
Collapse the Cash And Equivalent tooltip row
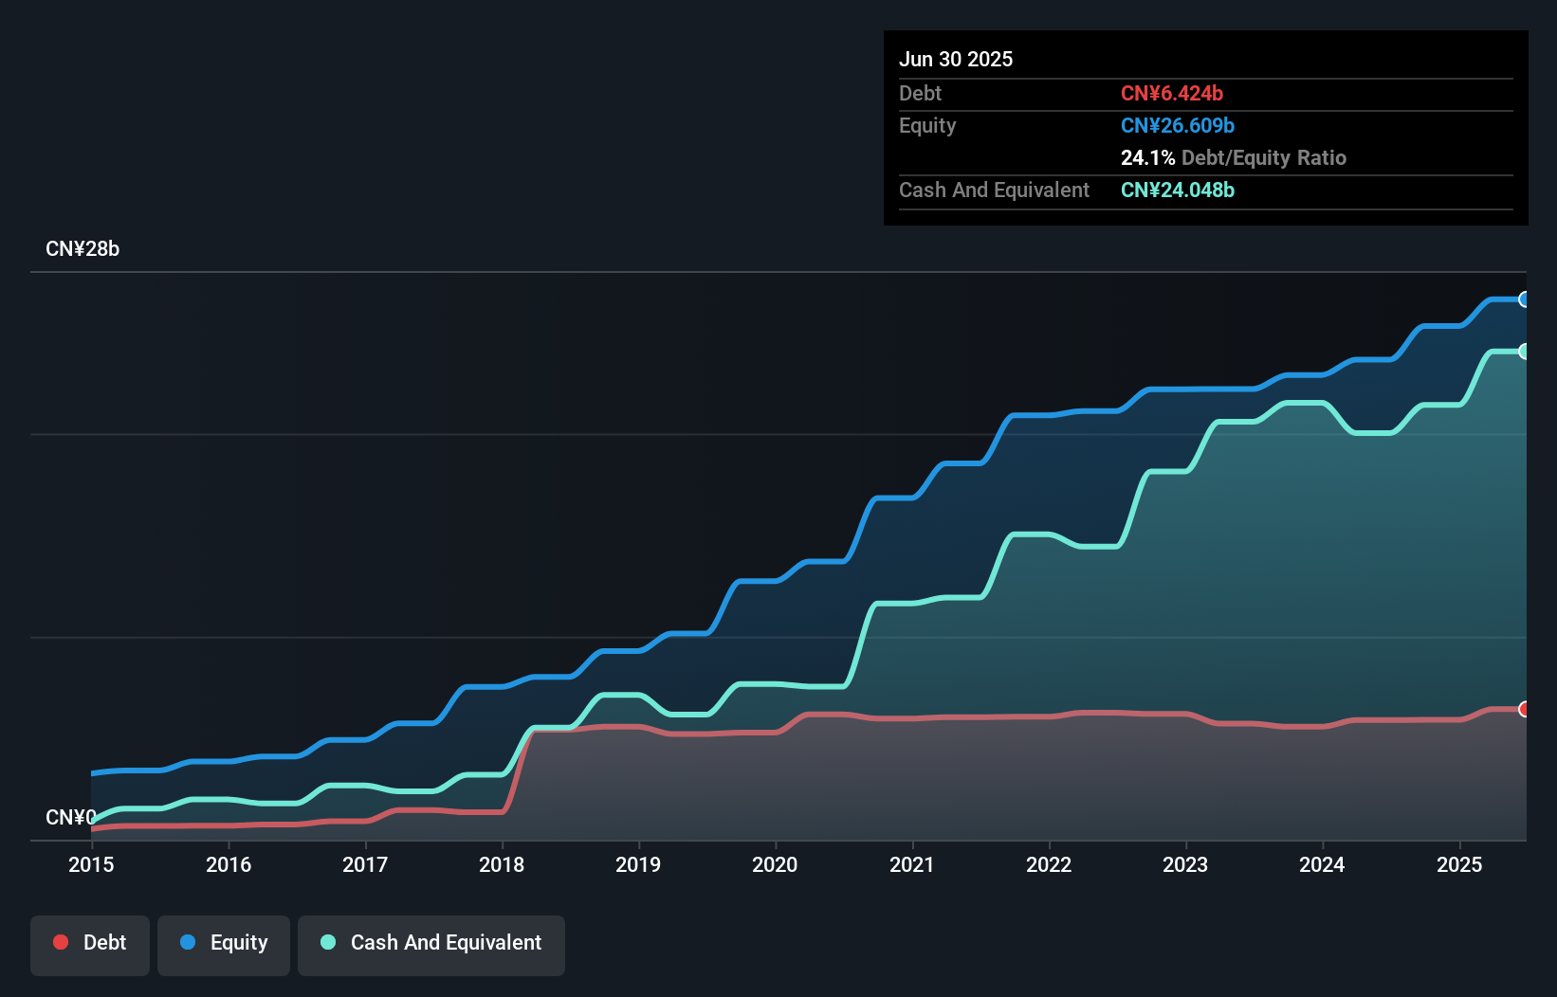click(994, 190)
